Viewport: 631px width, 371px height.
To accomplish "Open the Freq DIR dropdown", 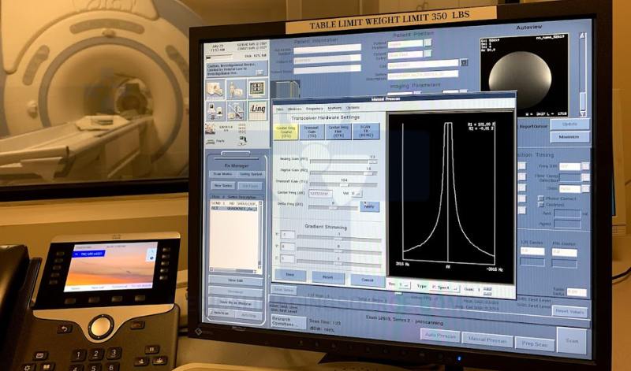I will 585,166.
